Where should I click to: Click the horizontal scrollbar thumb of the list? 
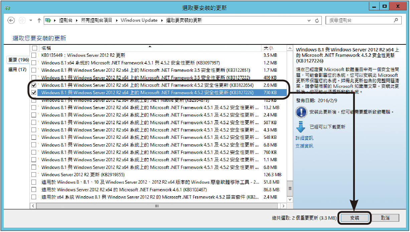point(157,206)
